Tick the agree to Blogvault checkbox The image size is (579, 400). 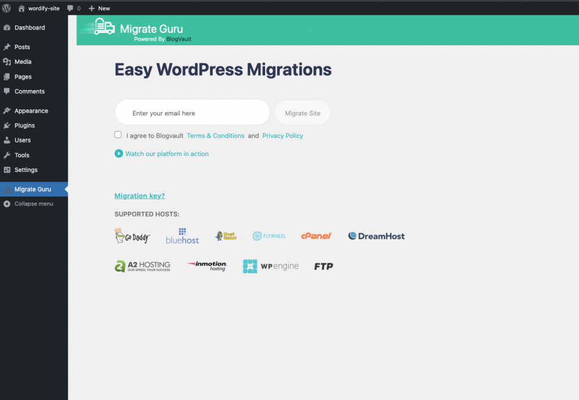[118, 135]
